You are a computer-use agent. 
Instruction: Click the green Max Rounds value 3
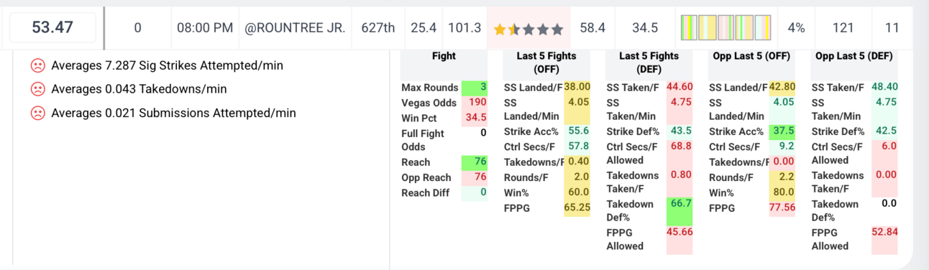(x=475, y=88)
